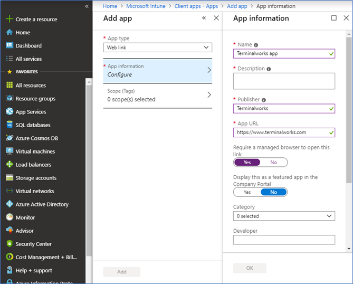This screenshot has height=284, width=353.
Task: Open Storage accounts menu entry
Action: tap(36, 178)
